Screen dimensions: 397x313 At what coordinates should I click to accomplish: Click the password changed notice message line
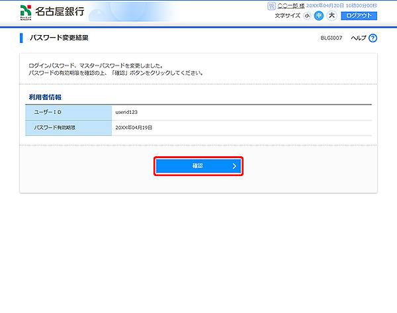(96, 66)
